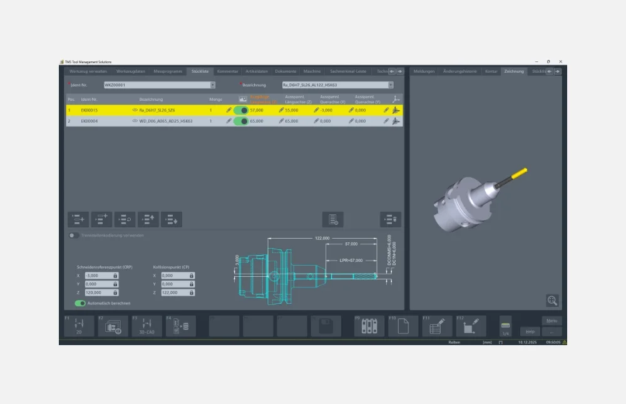Switch to the Werkzeugdaten tab

[x=131, y=71]
